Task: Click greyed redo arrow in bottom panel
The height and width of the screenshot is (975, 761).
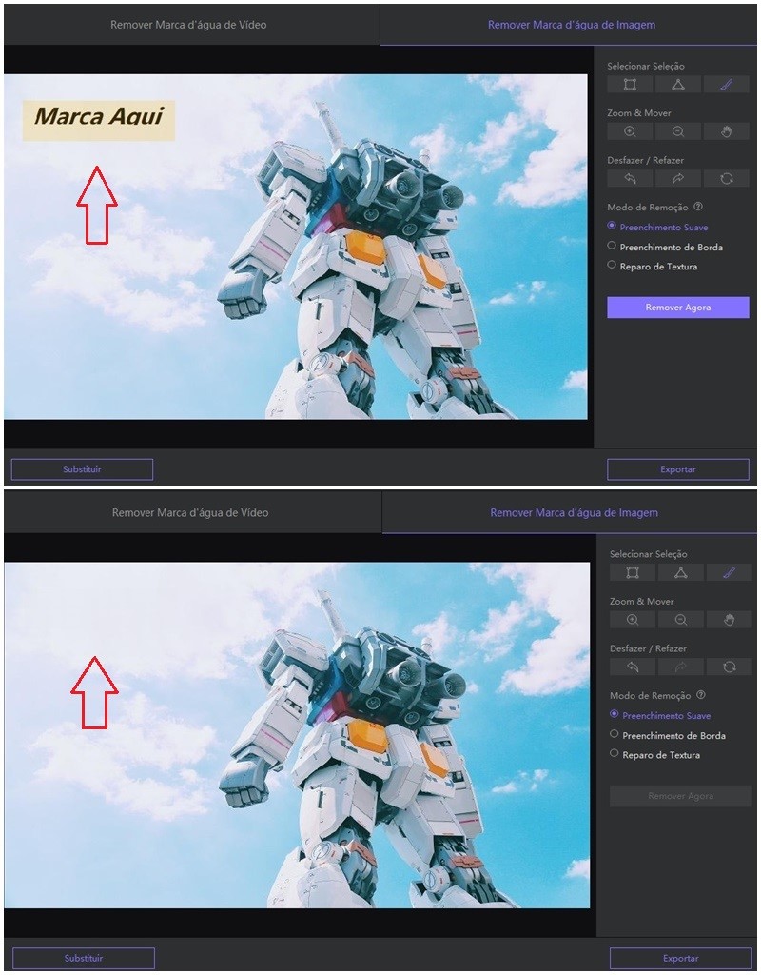Action: click(x=681, y=667)
